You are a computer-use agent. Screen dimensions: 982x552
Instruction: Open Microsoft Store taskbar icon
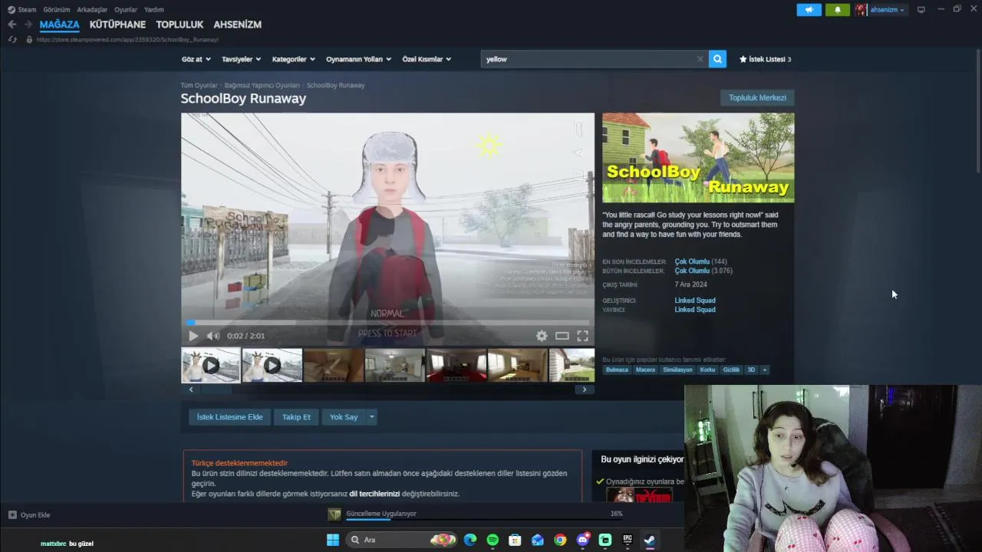515,540
